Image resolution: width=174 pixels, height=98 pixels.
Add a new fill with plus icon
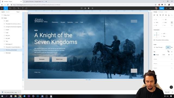point(172,52)
